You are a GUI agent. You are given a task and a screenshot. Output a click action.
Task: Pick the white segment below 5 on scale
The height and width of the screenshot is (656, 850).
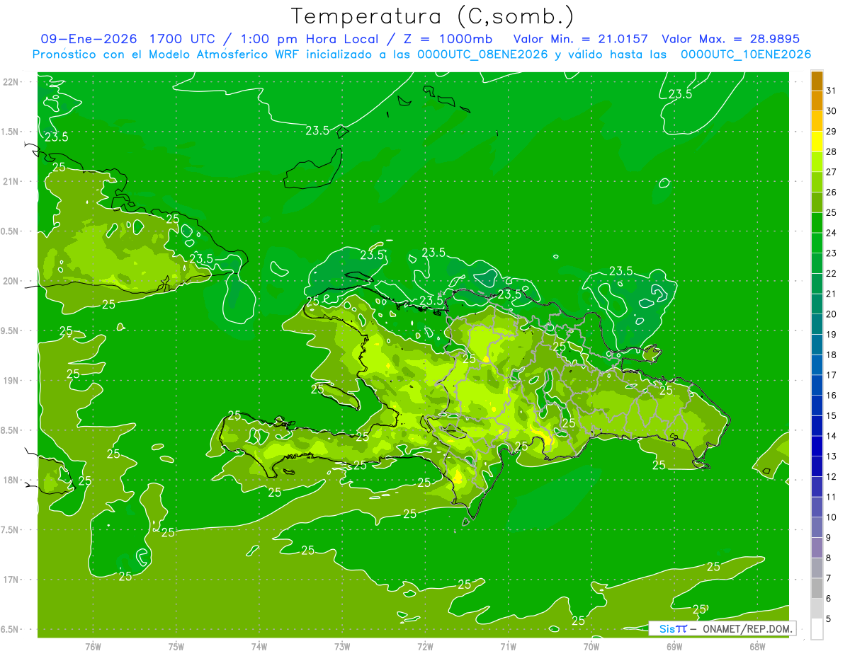(x=817, y=629)
